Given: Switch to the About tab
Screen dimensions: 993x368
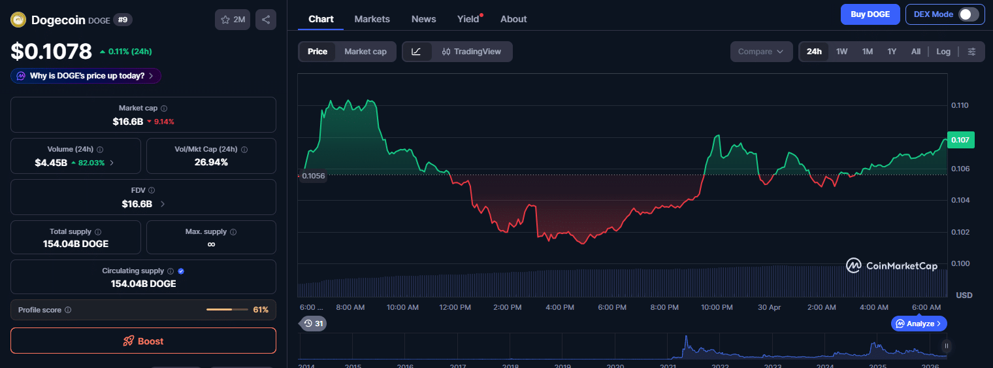Looking at the screenshot, I should click(513, 19).
